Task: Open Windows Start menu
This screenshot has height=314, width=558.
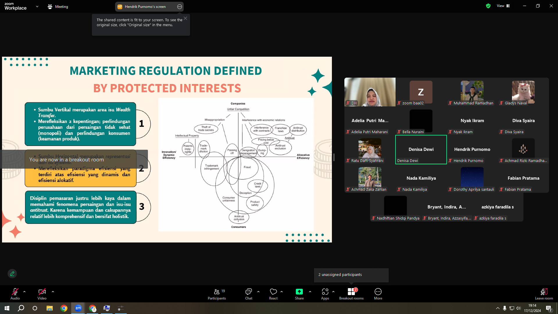Action: [x=7, y=308]
